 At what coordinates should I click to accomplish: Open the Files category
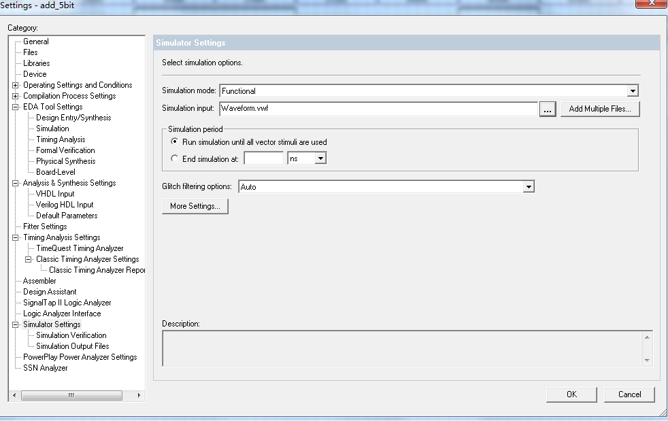(30, 52)
